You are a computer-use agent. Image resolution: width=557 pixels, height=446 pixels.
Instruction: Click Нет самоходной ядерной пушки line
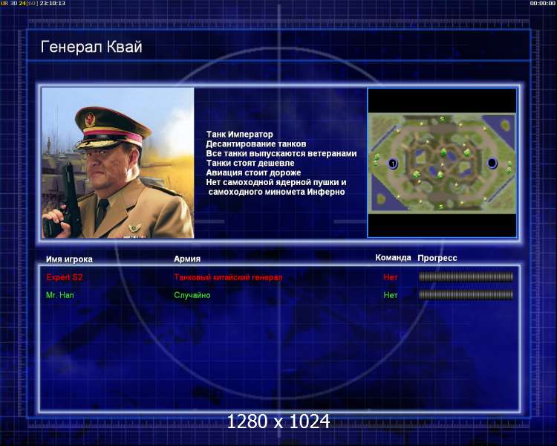coord(276,182)
